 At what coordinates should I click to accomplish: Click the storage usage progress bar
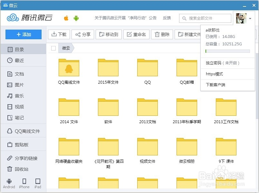[228, 51]
